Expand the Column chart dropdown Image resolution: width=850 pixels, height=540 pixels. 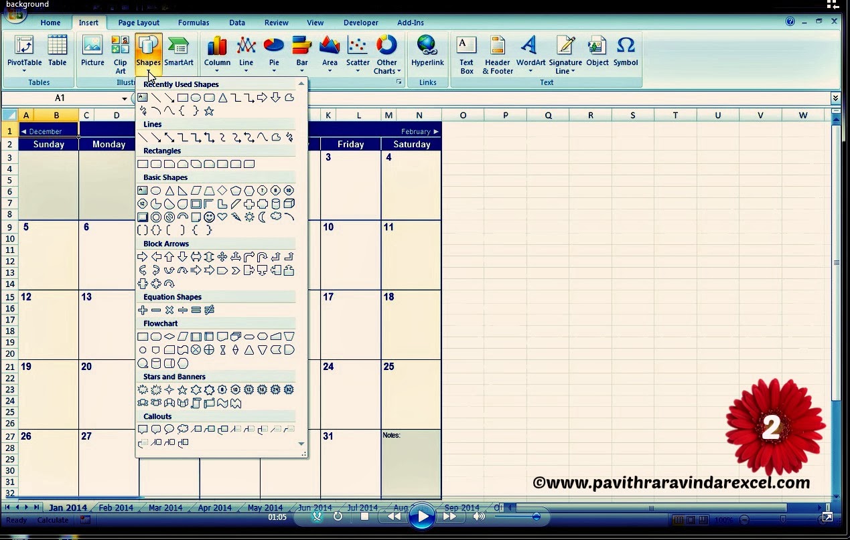tap(217, 54)
